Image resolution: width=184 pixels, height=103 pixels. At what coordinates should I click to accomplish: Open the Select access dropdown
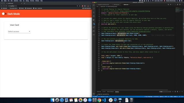tap(19, 31)
